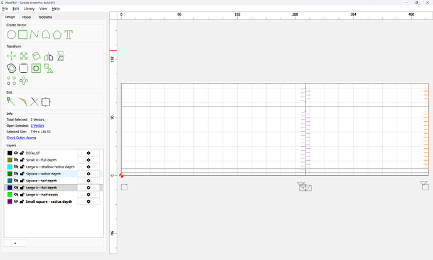Show the Square radius depth layer
The image size is (433, 260).
[x=16, y=173]
